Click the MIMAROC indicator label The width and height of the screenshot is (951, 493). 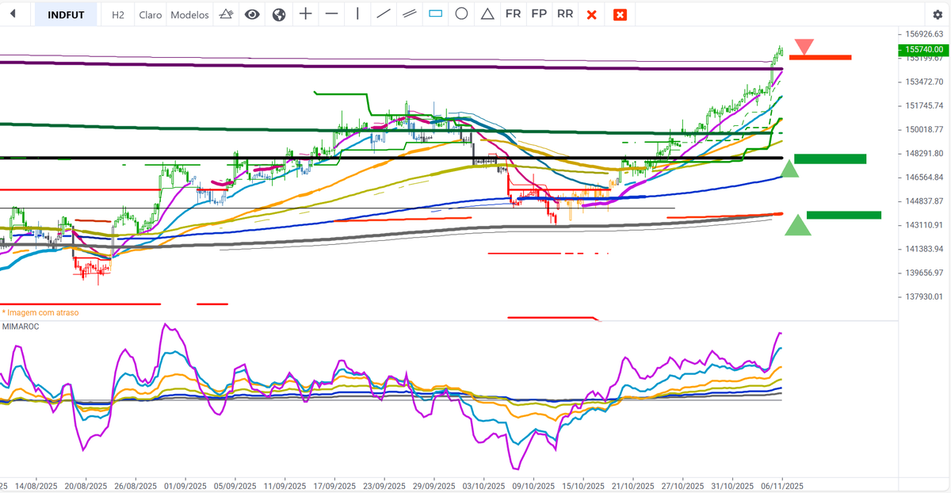21,326
